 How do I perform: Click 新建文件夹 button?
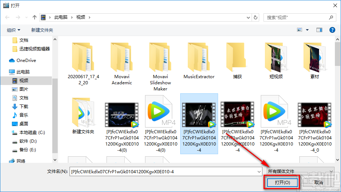42,30
